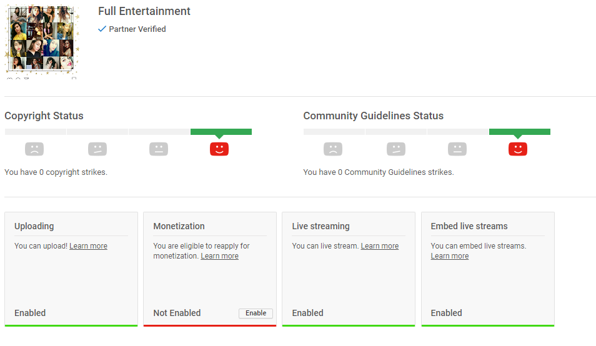Click the 'Partner Verified' label text
Viewport: 596px width, 346px height.
pos(137,29)
